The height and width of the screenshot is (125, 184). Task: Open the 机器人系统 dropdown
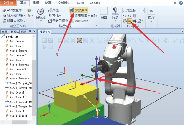pyautogui.click(x=14, y=21)
